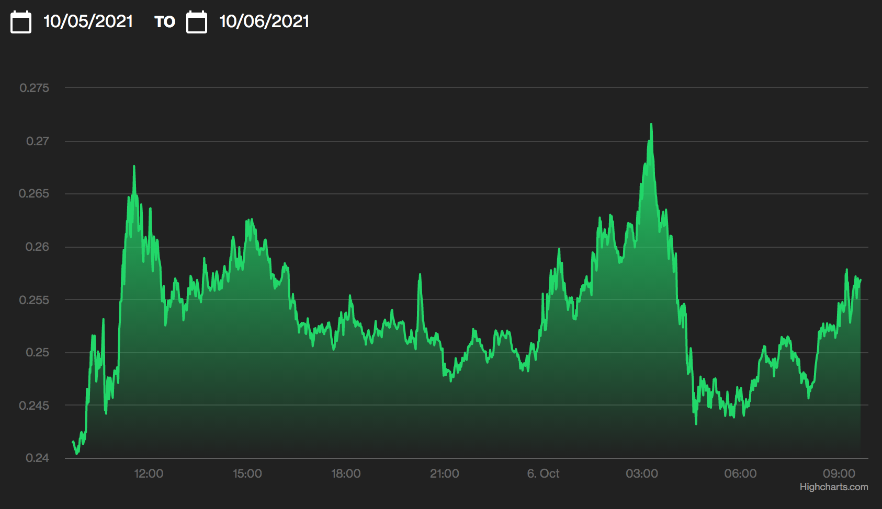This screenshot has width=882, height=509.
Task: Click the 03:00 x-axis label
Action: pos(641,473)
